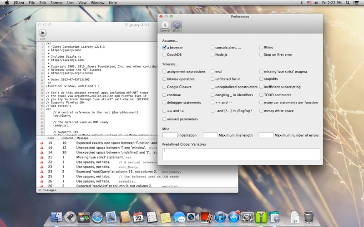Click Maximum line length field

click(210, 135)
